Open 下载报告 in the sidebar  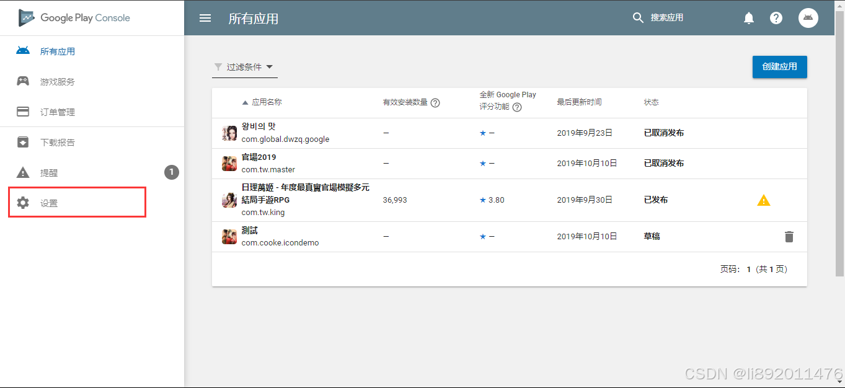(x=58, y=143)
